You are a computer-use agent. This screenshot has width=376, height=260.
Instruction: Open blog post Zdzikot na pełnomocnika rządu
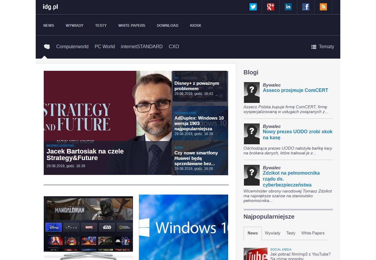(x=291, y=179)
